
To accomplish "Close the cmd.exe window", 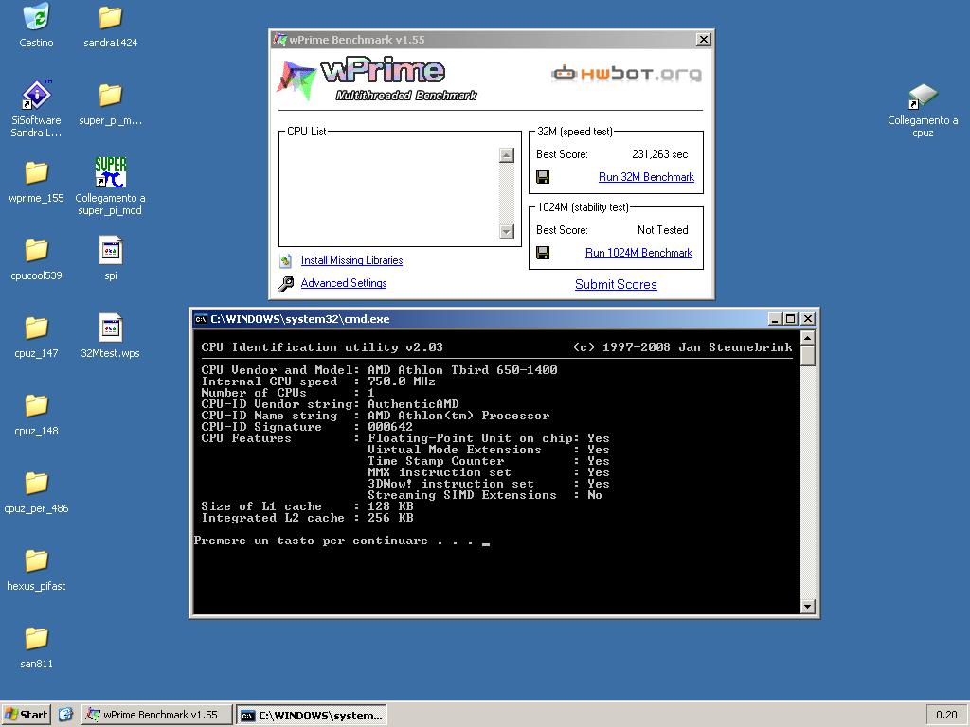I will click(808, 319).
